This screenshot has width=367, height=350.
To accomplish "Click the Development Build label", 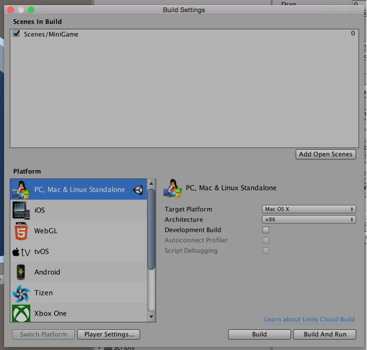I will [192, 230].
